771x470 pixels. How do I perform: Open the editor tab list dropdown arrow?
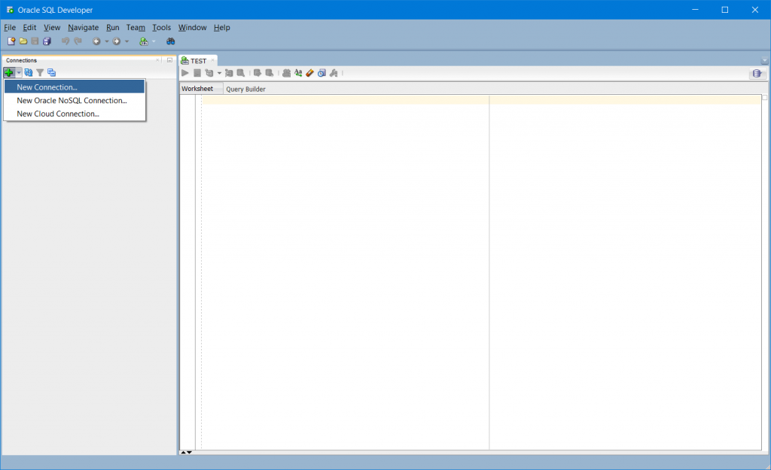(764, 61)
